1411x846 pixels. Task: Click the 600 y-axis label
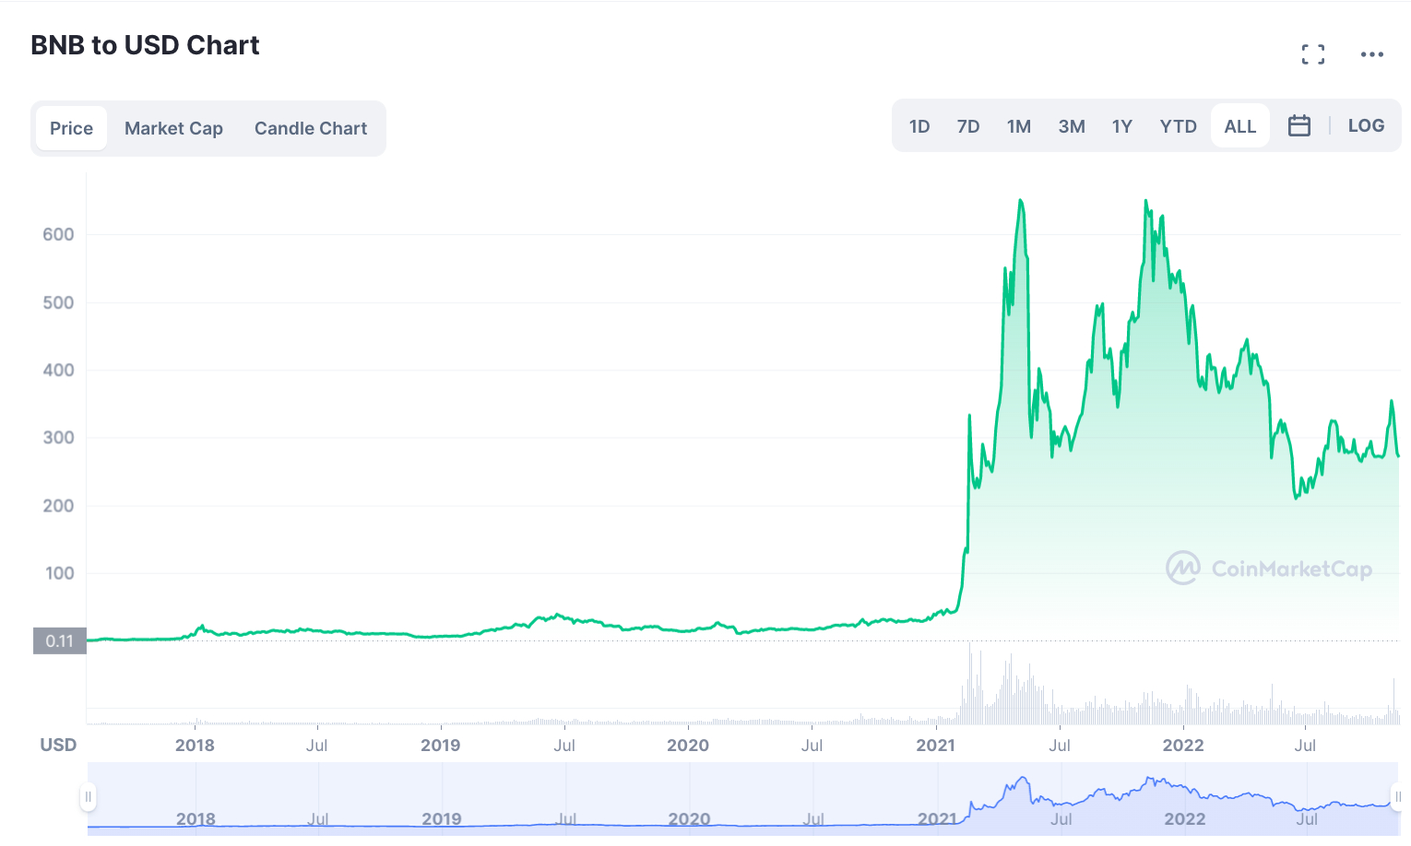coord(58,234)
